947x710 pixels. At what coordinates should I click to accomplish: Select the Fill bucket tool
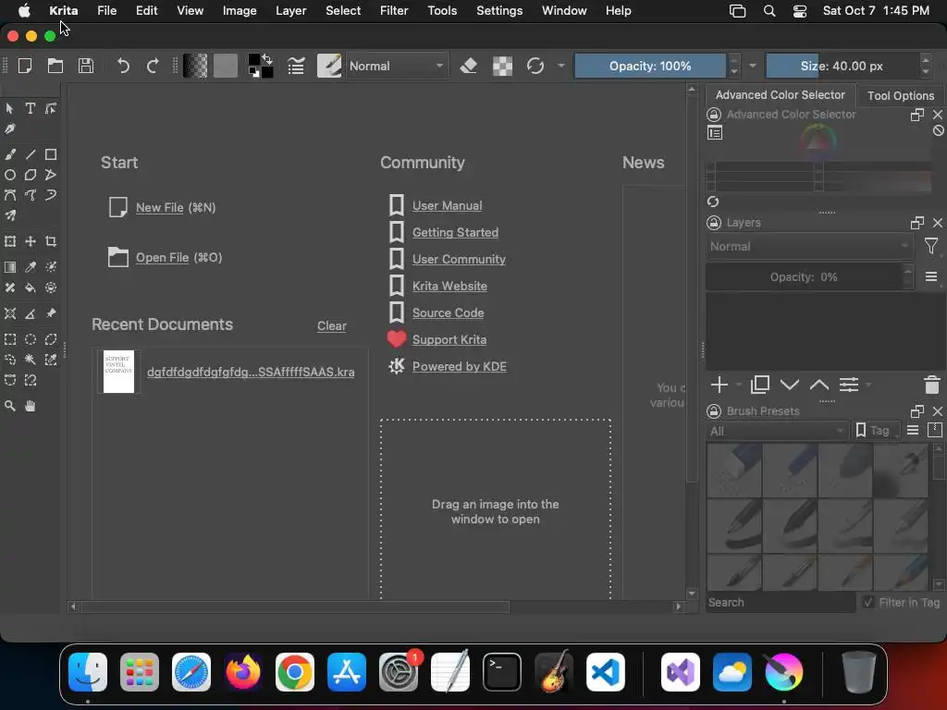31,288
